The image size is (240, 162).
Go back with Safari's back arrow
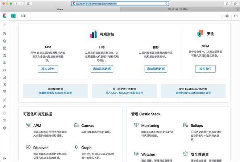17,4
